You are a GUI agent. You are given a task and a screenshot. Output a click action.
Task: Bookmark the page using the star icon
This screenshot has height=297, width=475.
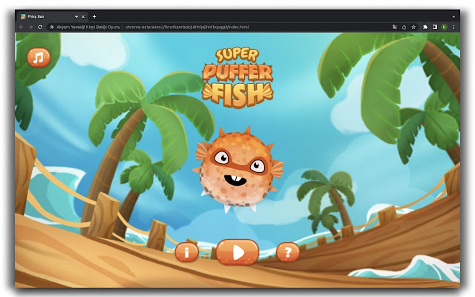pos(414,27)
